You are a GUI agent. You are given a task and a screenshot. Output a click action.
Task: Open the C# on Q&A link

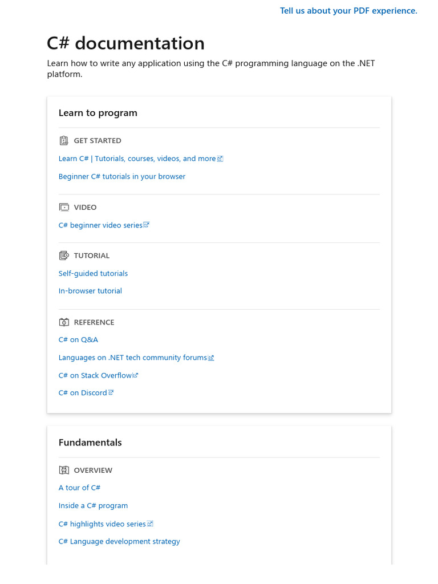78,339
